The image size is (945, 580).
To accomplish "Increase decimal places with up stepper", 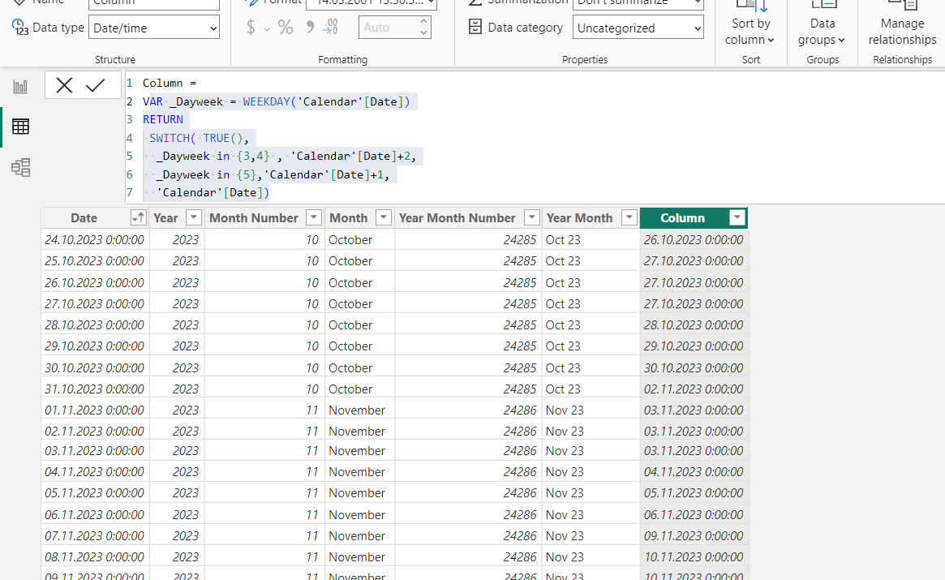I will pos(423,22).
